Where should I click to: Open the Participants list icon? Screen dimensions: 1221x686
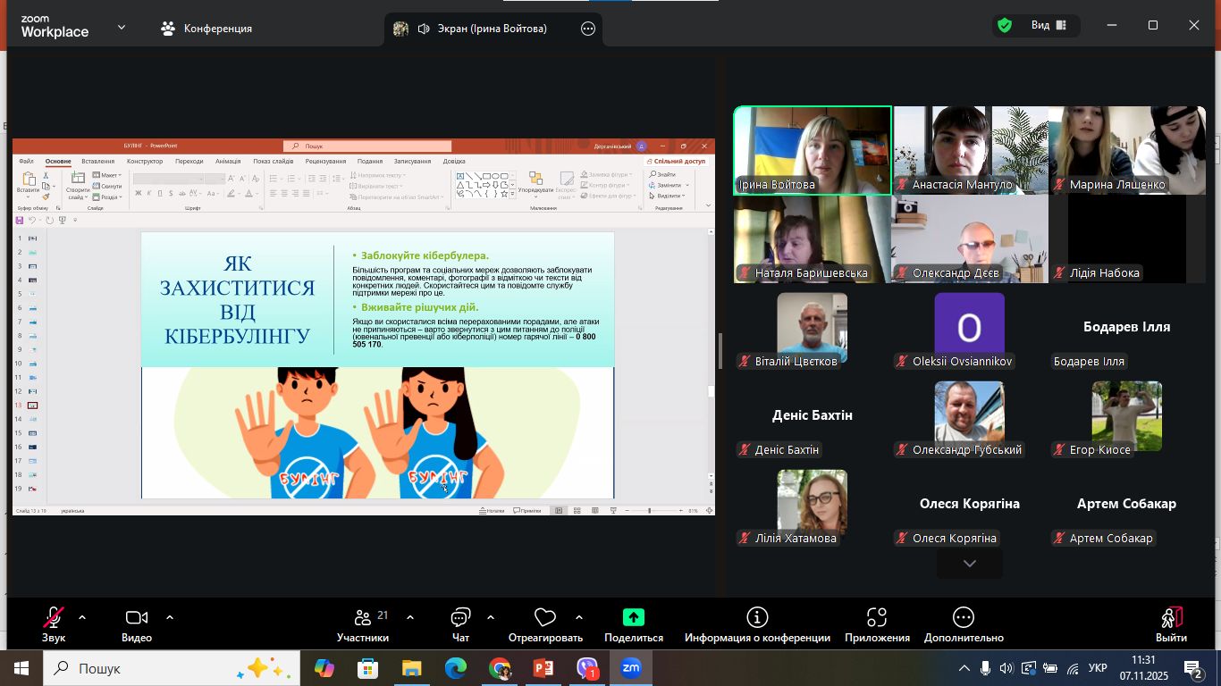(363, 618)
